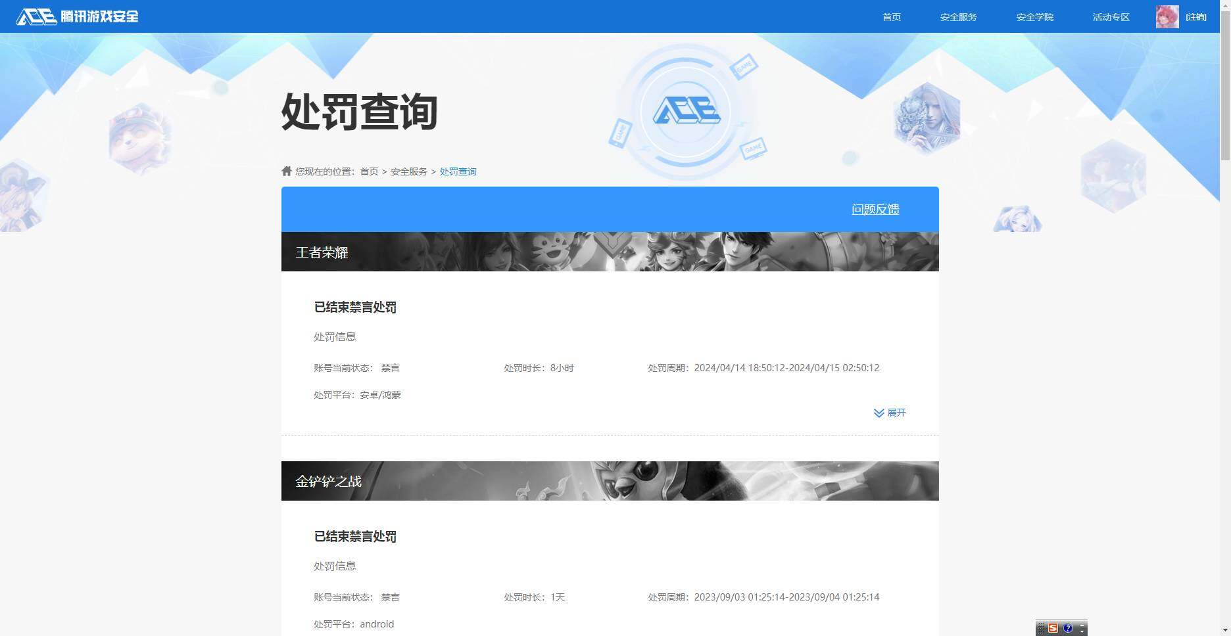Click the Sogou input method S icon
This screenshot has height=636, width=1231.
[1053, 628]
